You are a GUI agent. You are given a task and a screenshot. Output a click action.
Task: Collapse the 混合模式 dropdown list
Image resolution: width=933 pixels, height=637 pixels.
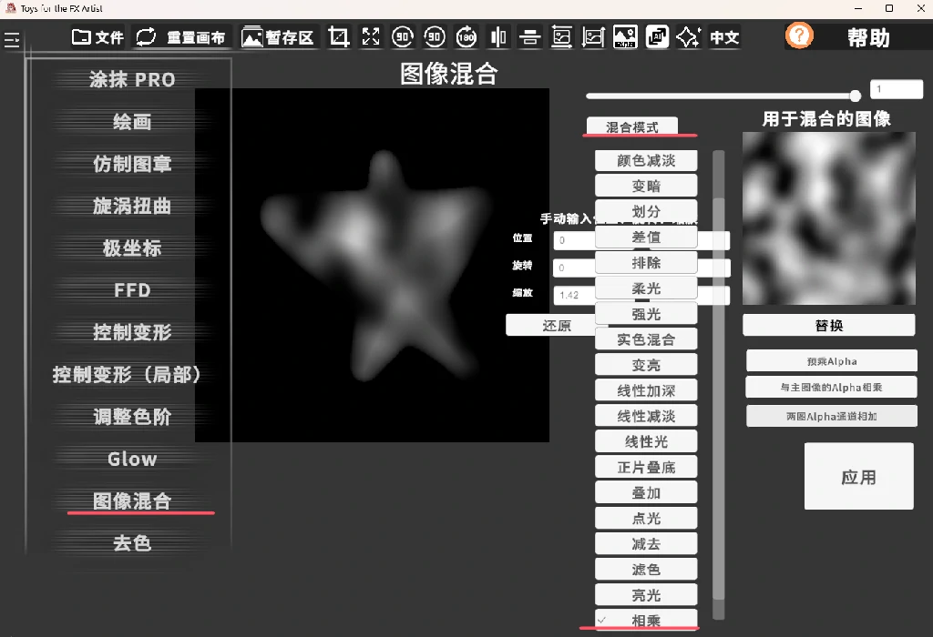point(631,127)
